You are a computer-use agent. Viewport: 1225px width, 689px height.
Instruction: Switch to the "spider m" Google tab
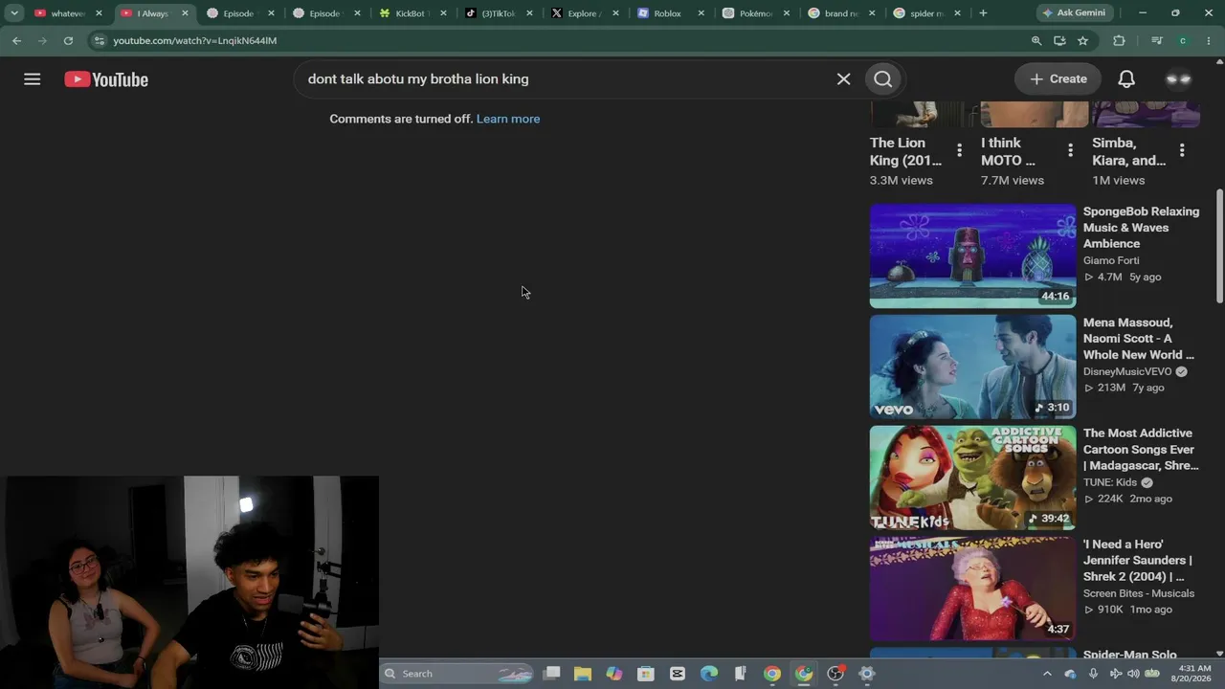point(928,13)
